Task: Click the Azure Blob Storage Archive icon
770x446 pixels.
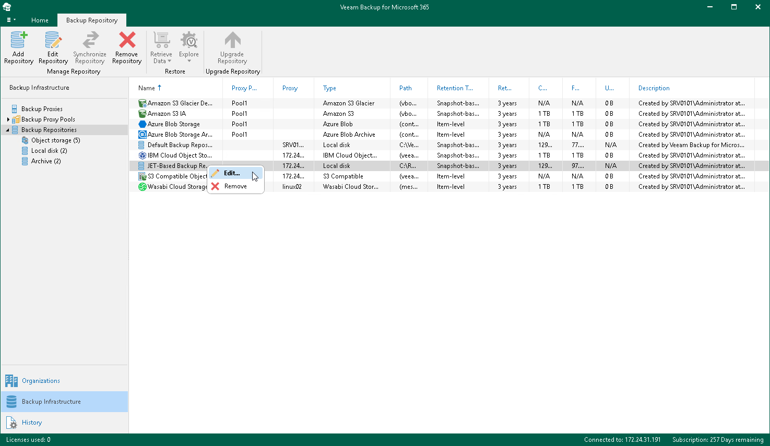Action: 142,135
